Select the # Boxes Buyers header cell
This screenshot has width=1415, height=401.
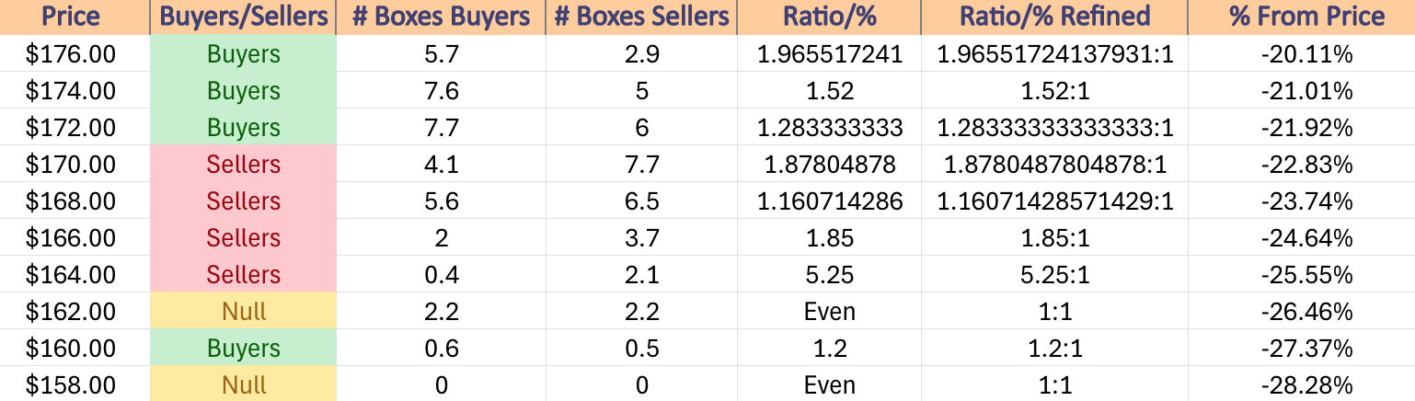pos(441,17)
